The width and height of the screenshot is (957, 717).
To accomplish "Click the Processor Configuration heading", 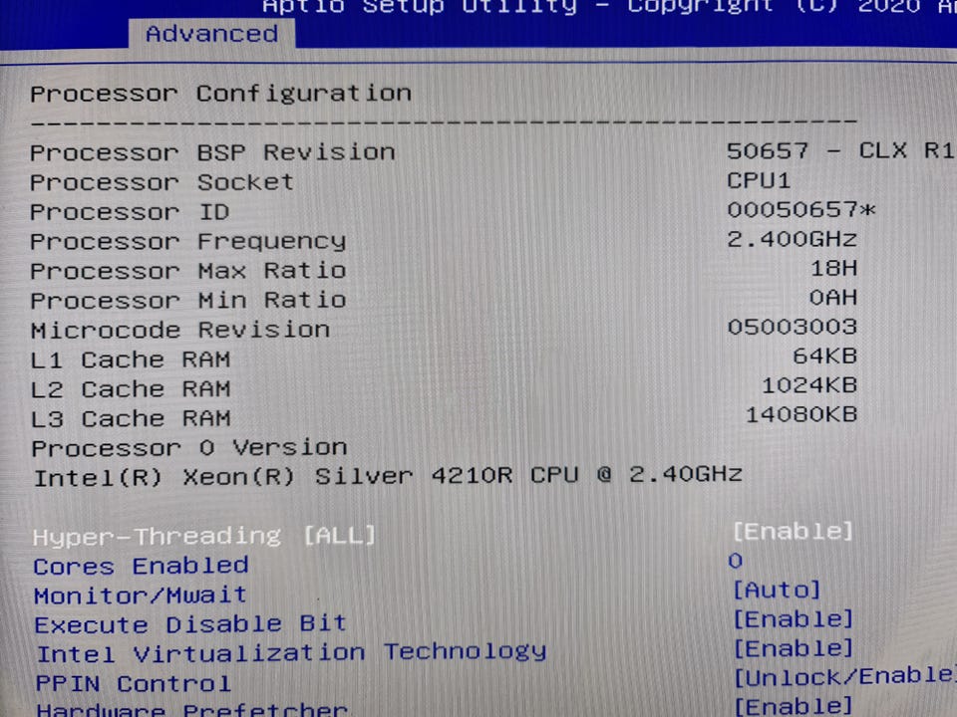I will pos(221,94).
